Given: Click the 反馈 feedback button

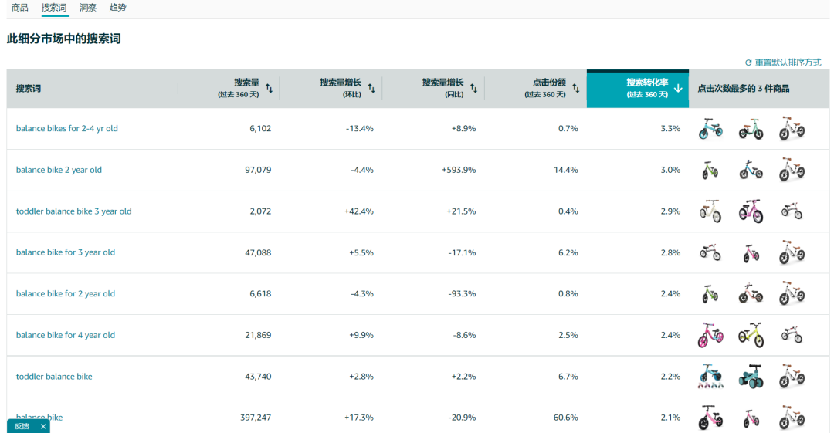Looking at the screenshot, I should 22,426.
